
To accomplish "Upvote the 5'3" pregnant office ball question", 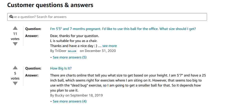I will 15,28.
